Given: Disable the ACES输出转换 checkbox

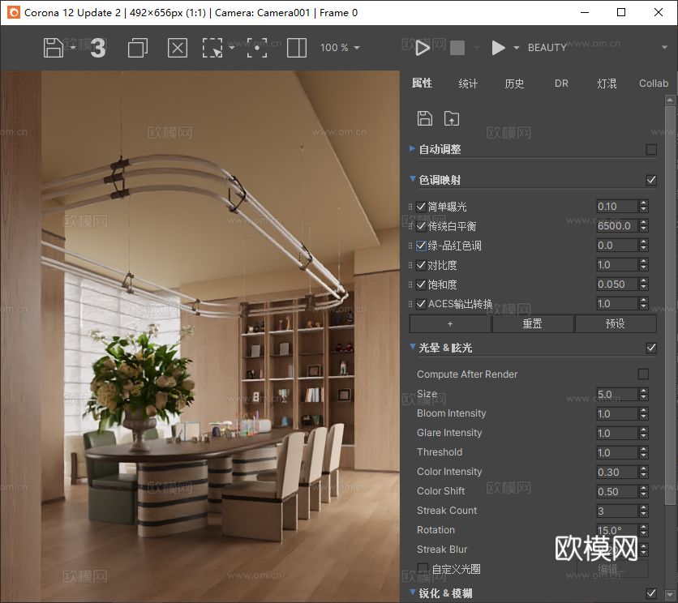Looking at the screenshot, I should (x=421, y=304).
